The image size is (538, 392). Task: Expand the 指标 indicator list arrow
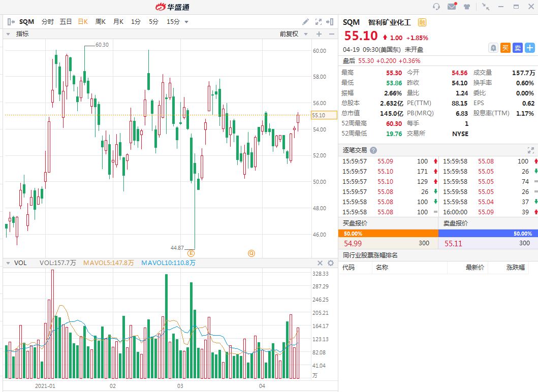tap(8, 34)
